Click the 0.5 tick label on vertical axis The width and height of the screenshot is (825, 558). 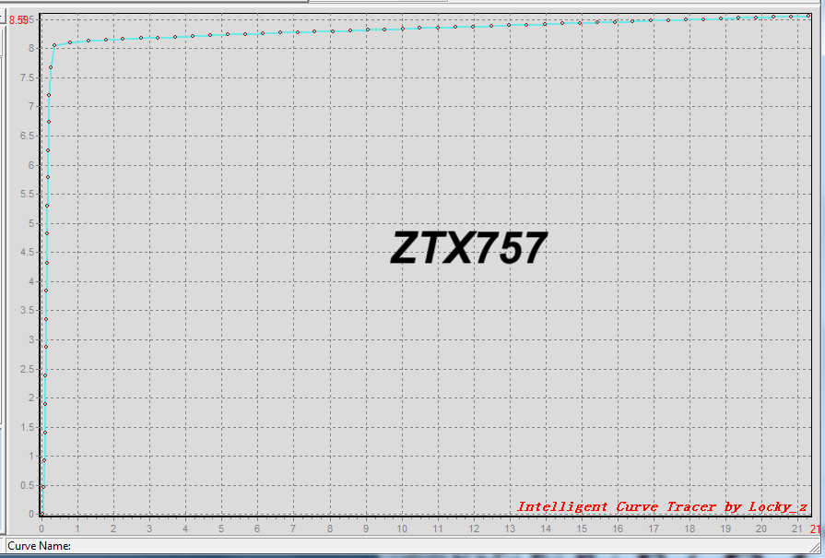(28, 485)
